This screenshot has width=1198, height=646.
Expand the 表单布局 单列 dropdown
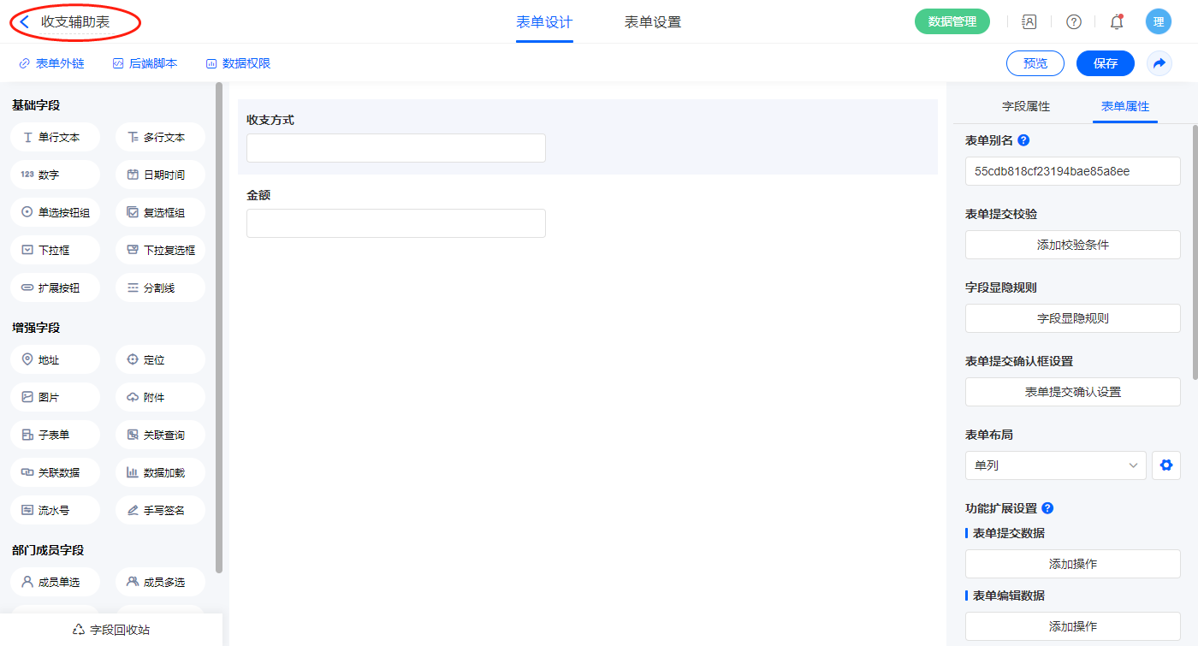[x=1055, y=465]
